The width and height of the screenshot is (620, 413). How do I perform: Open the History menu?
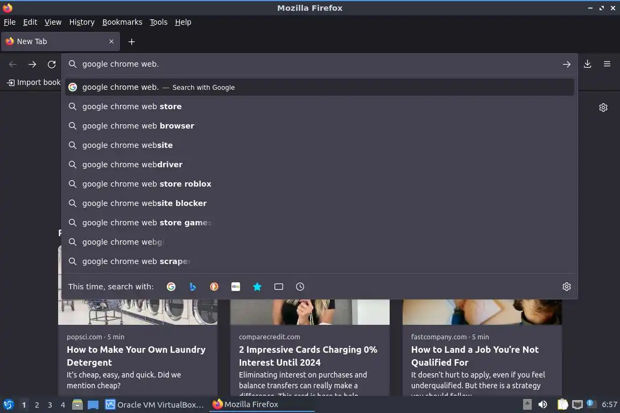point(82,22)
